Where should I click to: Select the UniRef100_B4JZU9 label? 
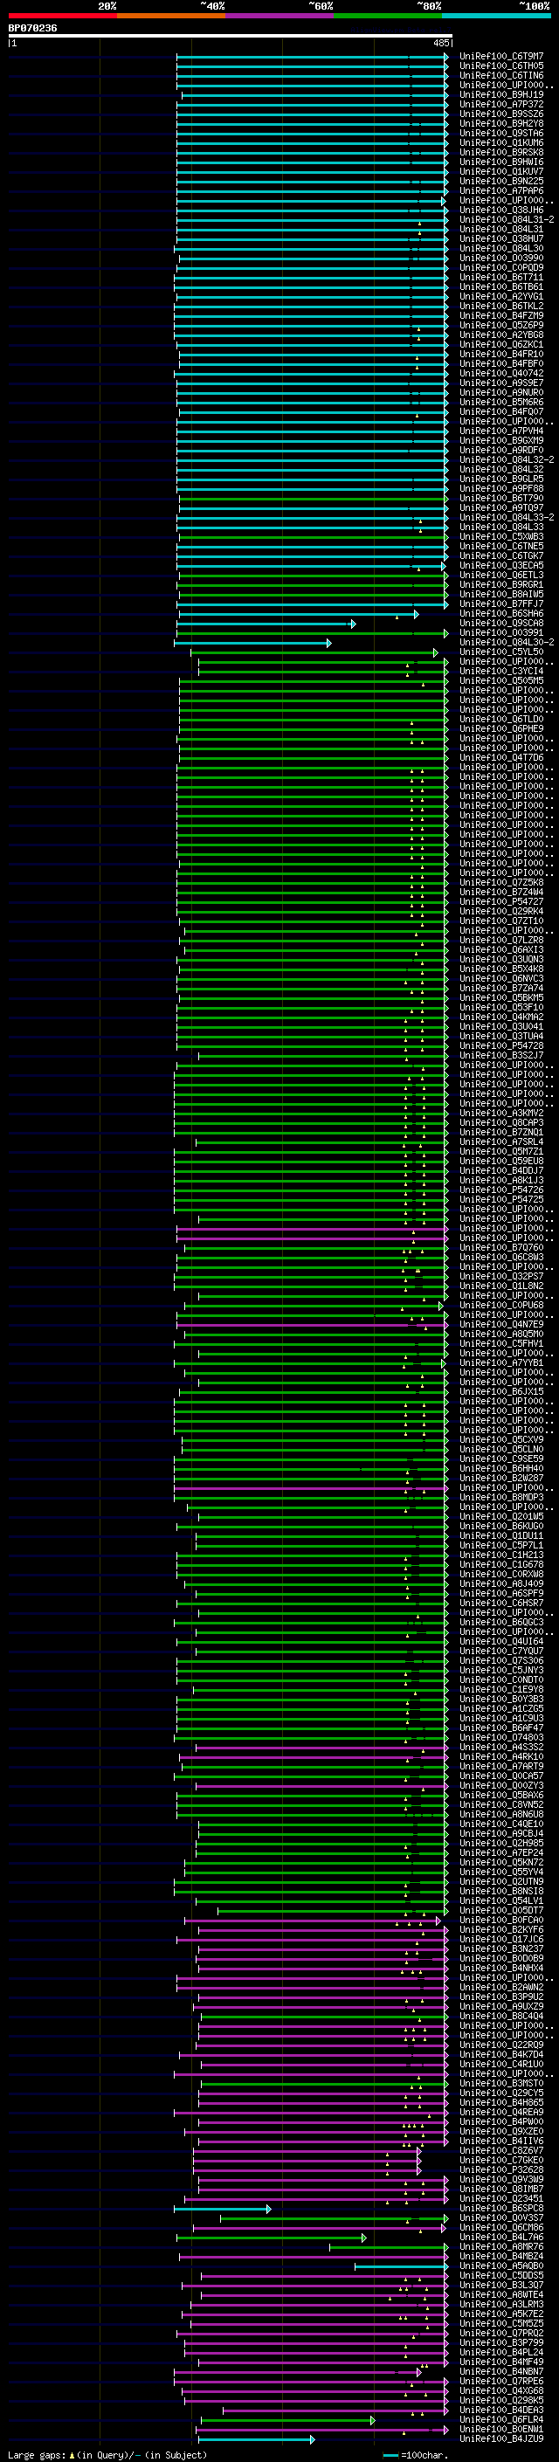(x=500, y=2439)
